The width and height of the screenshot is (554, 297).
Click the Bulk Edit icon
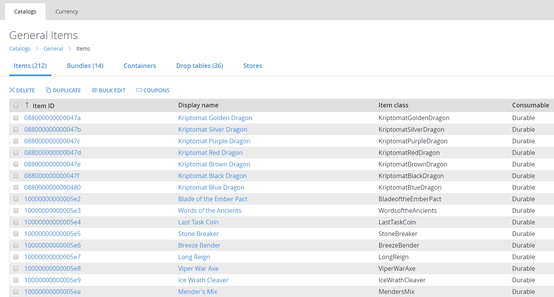click(x=94, y=90)
